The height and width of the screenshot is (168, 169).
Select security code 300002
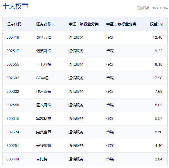(13, 91)
